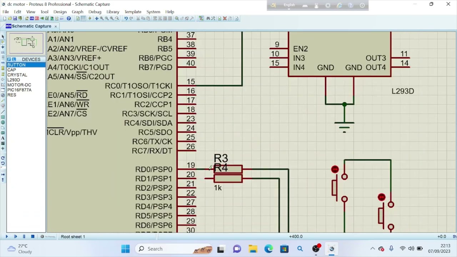
Task: Open the Template menu
Action: (x=133, y=12)
